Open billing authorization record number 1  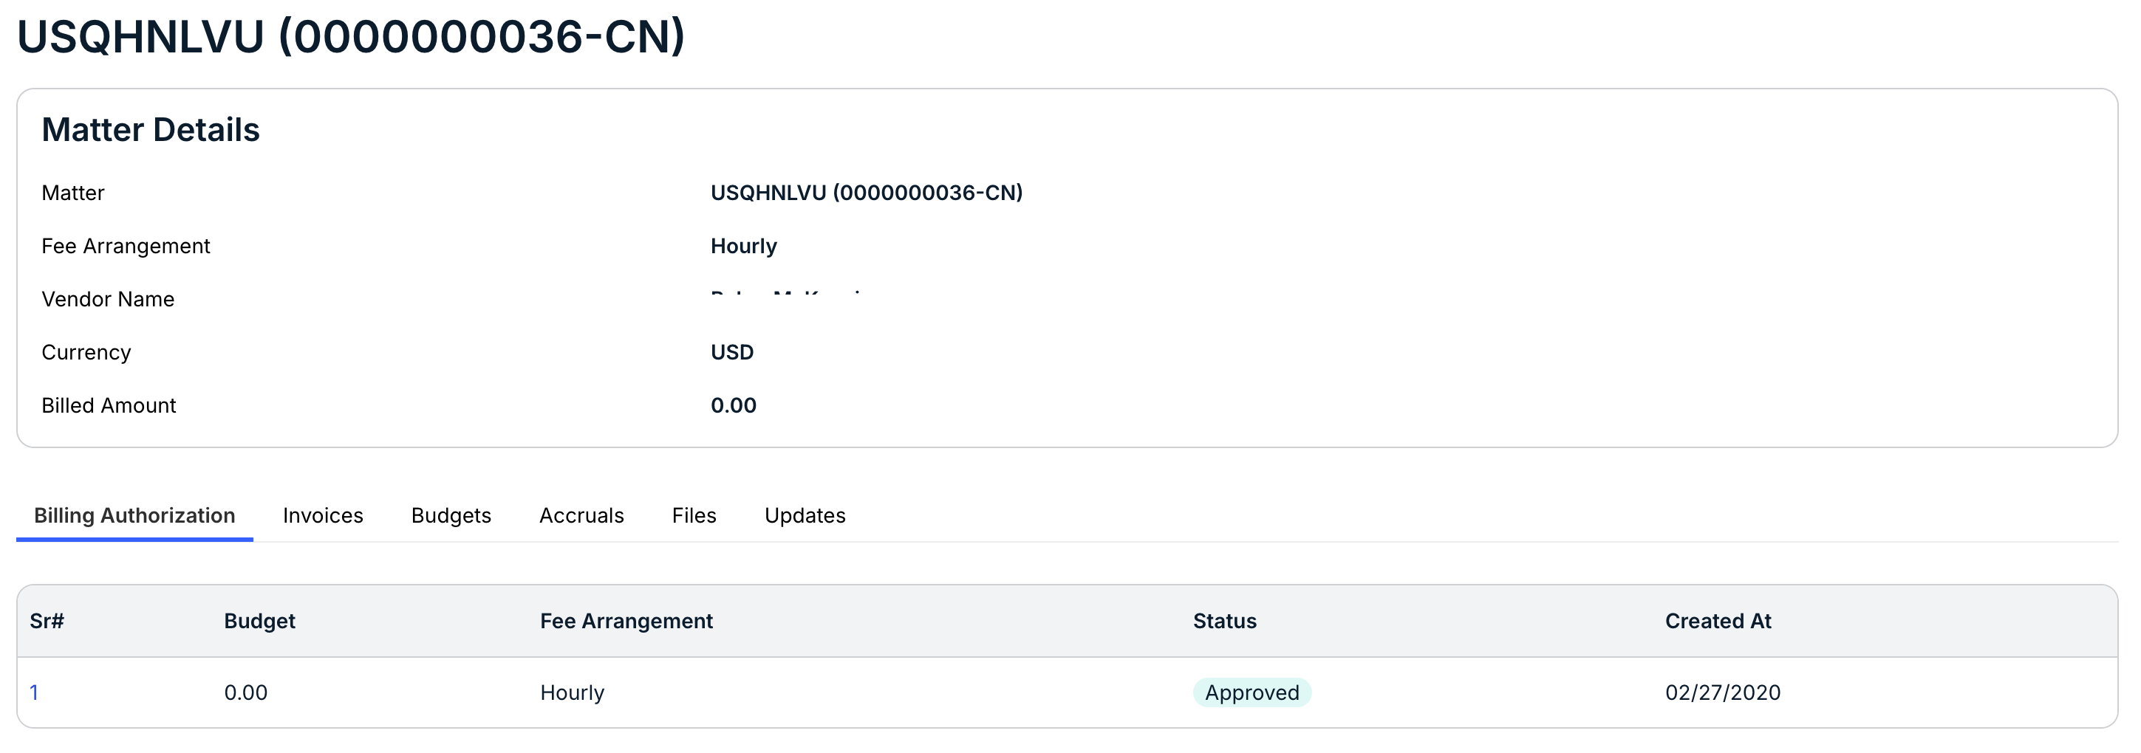[34, 692]
